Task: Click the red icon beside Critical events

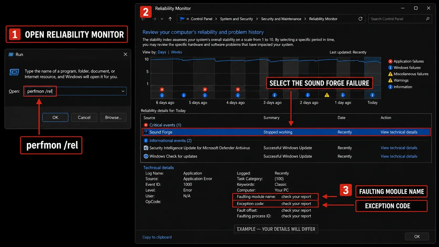Action: pos(146,125)
